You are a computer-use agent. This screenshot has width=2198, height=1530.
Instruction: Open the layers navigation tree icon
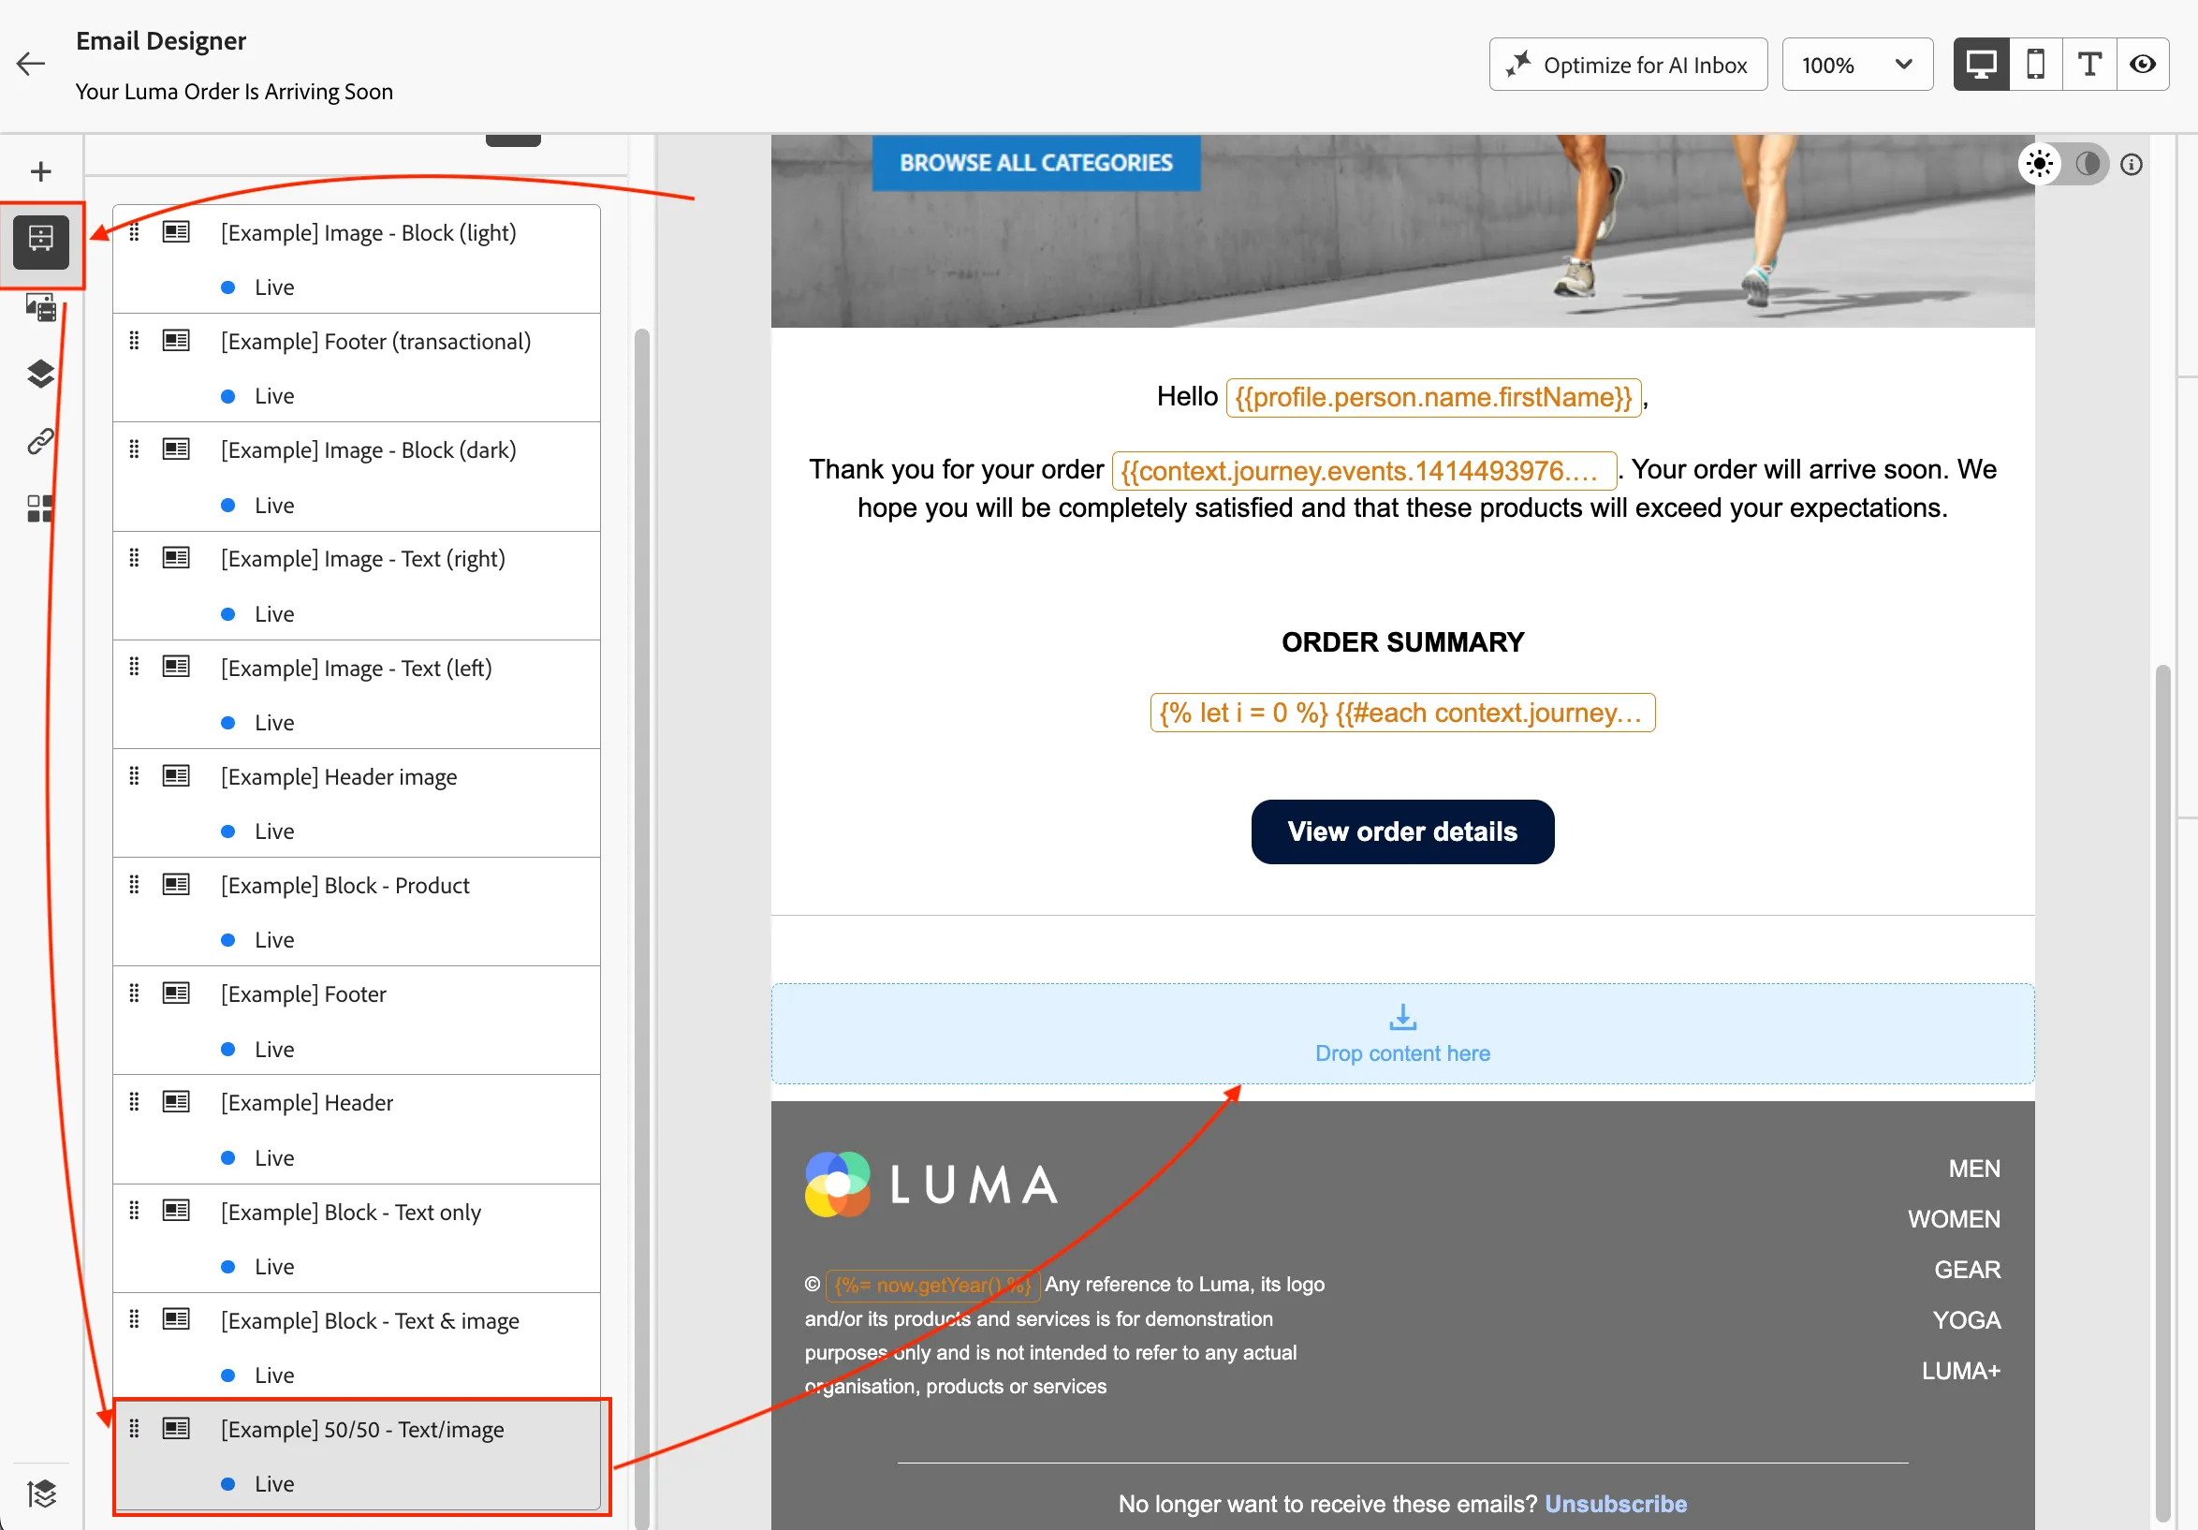pyautogui.click(x=40, y=374)
